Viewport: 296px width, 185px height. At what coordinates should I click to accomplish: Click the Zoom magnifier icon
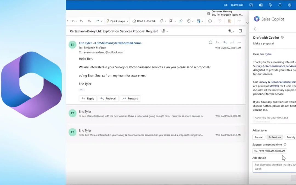[230, 31]
